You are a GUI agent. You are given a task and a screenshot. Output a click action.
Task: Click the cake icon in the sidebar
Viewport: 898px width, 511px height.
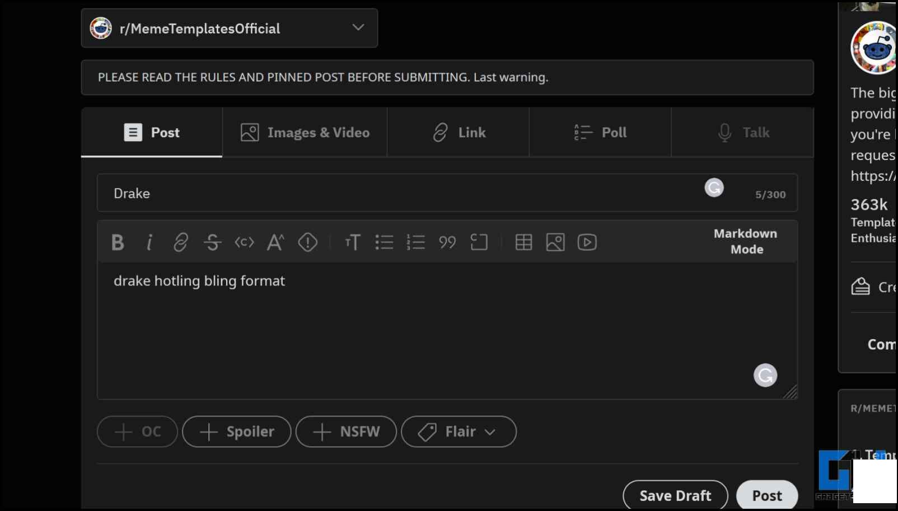(x=860, y=287)
